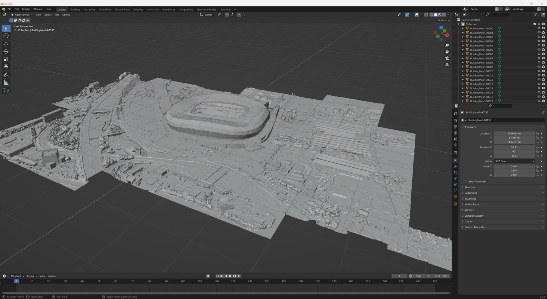Disable render visibility for BuildingMesh-00000
Image resolution: width=547 pixels, height=299 pixels.
[x=543, y=28]
